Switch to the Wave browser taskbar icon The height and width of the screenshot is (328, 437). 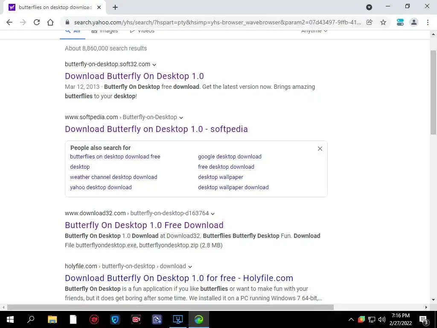click(199, 319)
